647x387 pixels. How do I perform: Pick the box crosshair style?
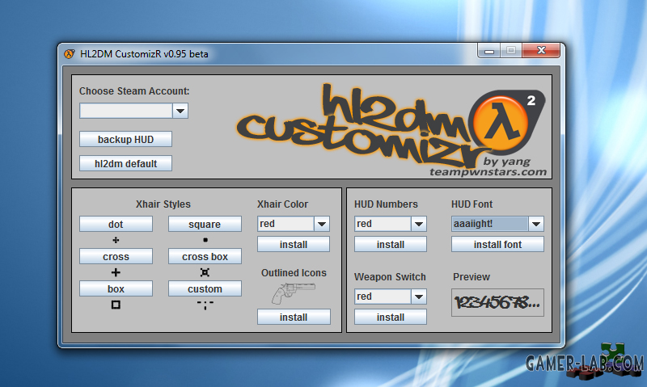(x=116, y=289)
